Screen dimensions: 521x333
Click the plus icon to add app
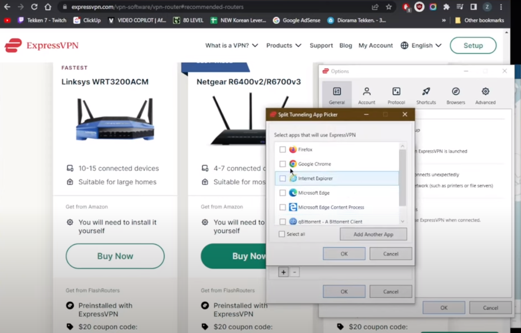[283, 272]
